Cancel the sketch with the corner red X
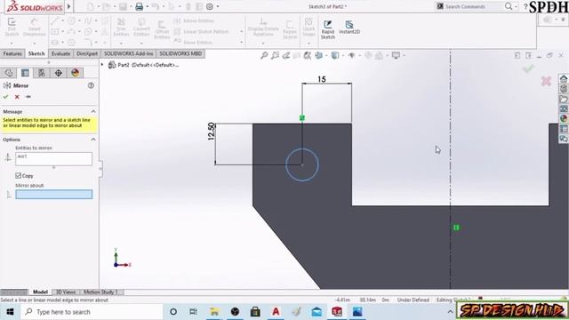The height and width of the screenshot is (320, 569). tap(546, 81)
